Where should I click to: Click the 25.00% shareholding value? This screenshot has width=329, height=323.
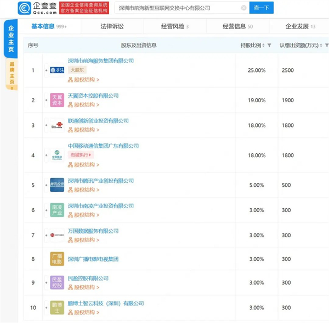coord(257,70)
